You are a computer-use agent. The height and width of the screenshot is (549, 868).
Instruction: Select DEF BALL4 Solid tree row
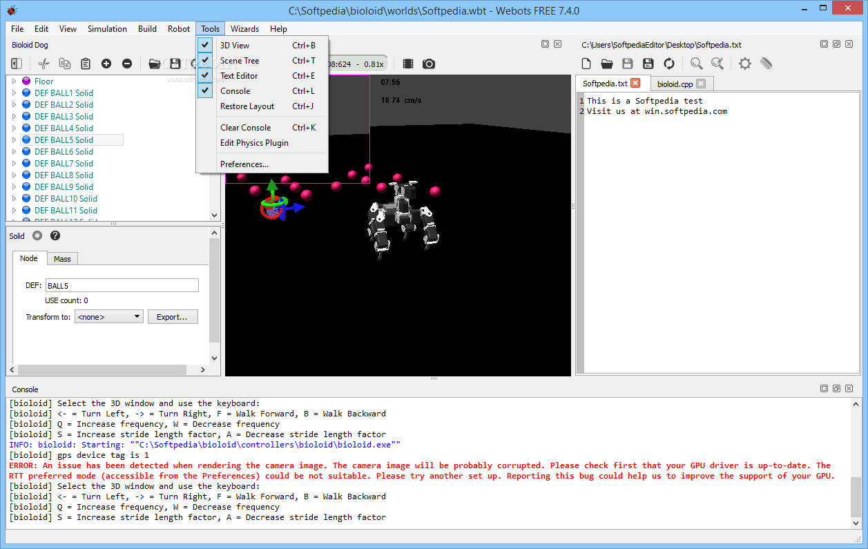[64, 128]
